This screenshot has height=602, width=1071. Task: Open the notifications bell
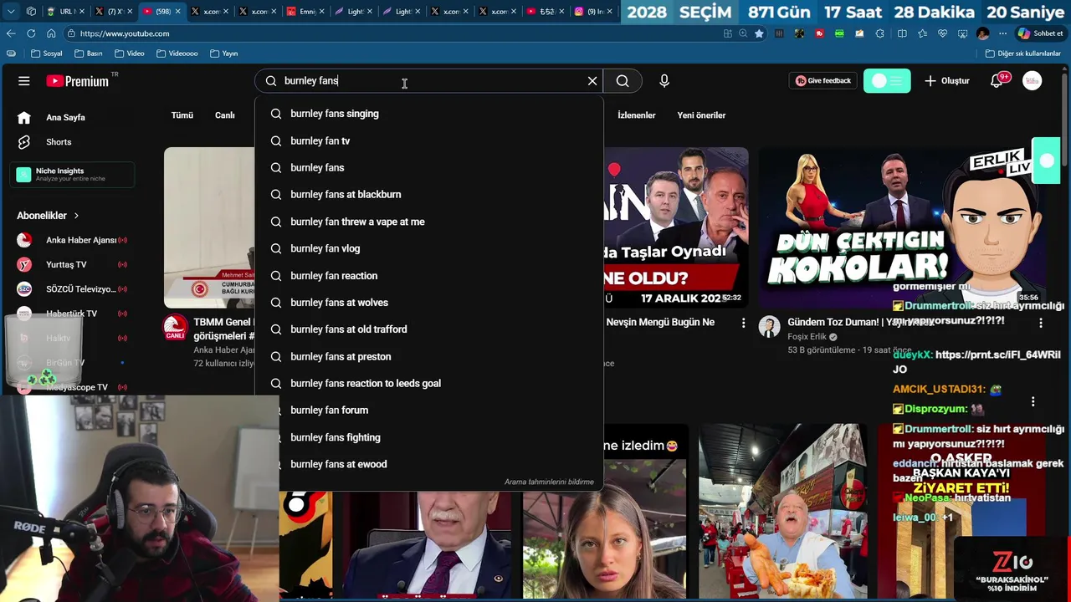click(x=997, y=81)
